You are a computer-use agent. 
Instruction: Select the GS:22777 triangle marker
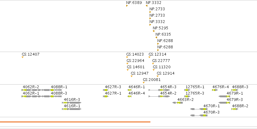tap(153, 64)
